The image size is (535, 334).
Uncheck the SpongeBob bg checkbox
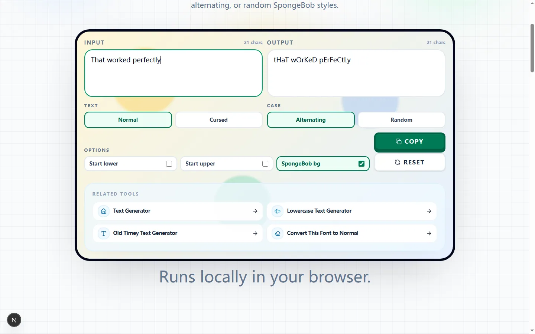[x=361, y=164]
